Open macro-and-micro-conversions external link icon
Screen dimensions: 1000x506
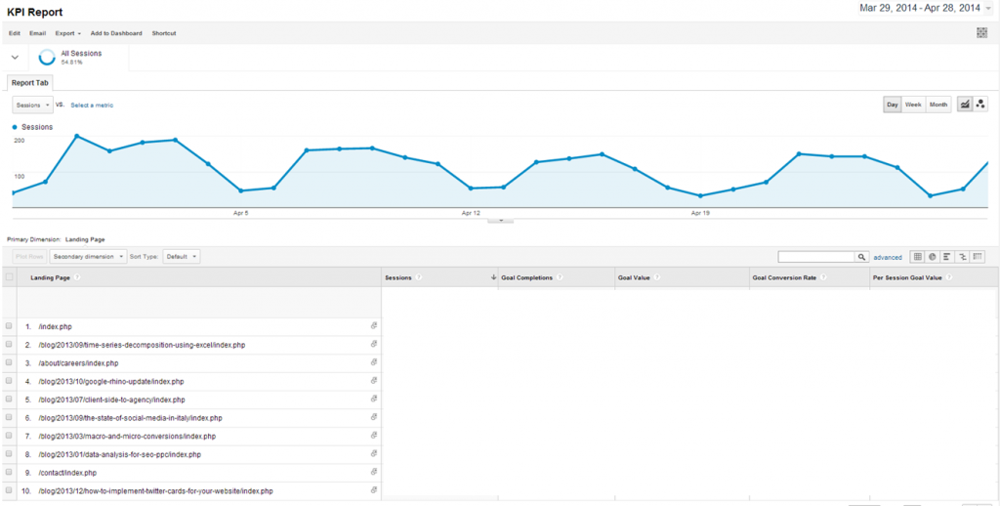coord(374,435)
